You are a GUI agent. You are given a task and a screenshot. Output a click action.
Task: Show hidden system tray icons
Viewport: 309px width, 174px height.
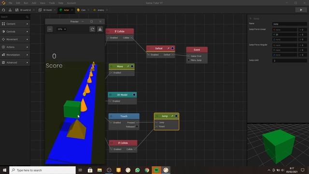pyautogui.click(x=269, y=170)
